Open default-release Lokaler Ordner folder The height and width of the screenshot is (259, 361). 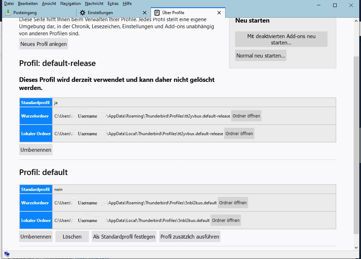click(239, 134)
